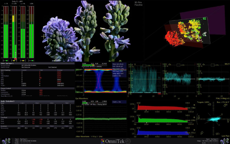
Task: Select the green jitter waveform trace
Action: coord(101,118)
